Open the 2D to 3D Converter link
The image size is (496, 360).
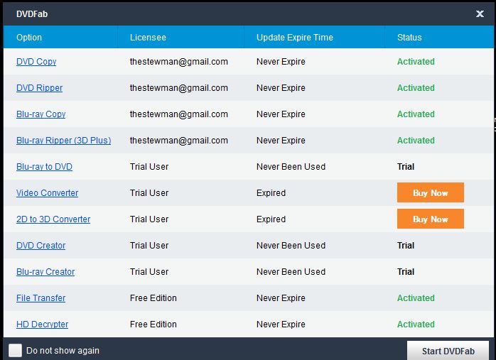(x=53, y=219)
